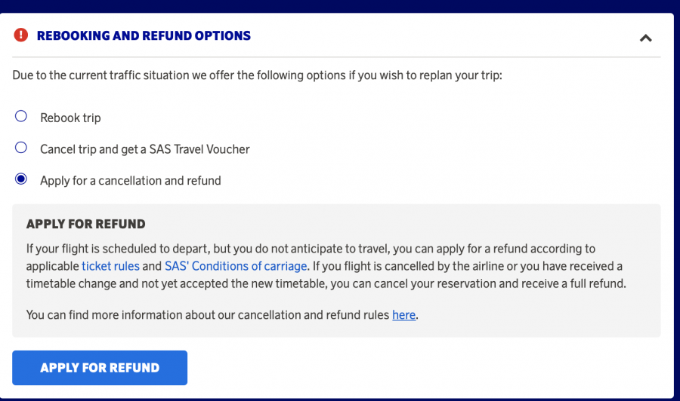Choose the SAS Travel Voucher radio button
This screenshot has width=680, height=401.
pos(21,148)
